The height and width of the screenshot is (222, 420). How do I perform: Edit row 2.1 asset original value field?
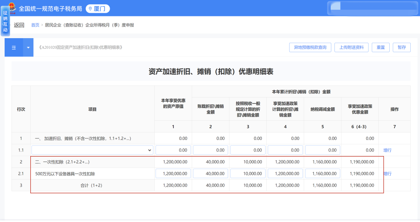tap(173, 174)
